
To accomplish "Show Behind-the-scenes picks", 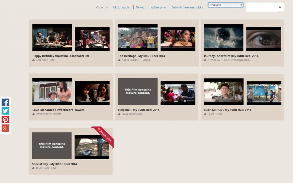I will 187,7.
